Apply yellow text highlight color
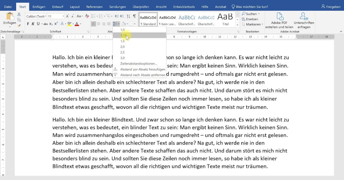 tap(69, 24)
